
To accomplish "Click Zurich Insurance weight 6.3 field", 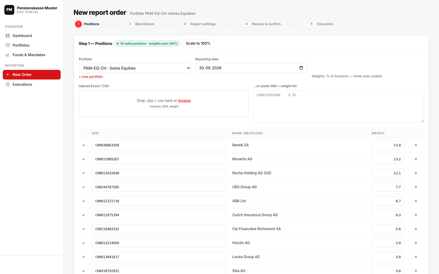I will [x=388, y=215].
